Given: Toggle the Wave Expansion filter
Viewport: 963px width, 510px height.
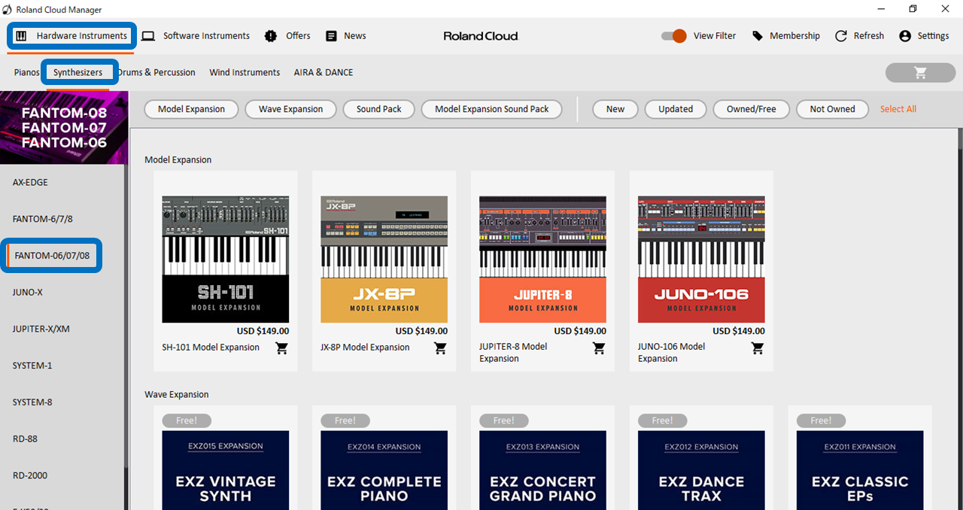Looking at the screenshot, I should 290,109.
